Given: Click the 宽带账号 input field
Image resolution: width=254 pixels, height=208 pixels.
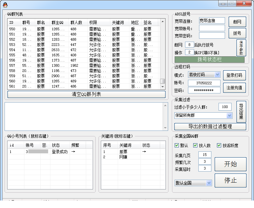Looking at the screenshot, I should [x=212, y=28].
